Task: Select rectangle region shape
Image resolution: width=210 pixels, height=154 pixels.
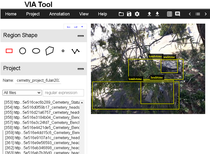Action: tap(9, 51)
